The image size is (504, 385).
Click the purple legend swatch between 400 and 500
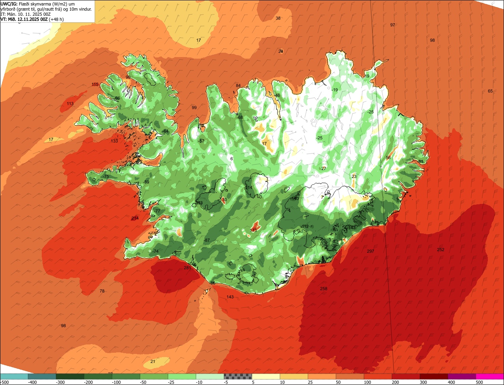point(462,376)
